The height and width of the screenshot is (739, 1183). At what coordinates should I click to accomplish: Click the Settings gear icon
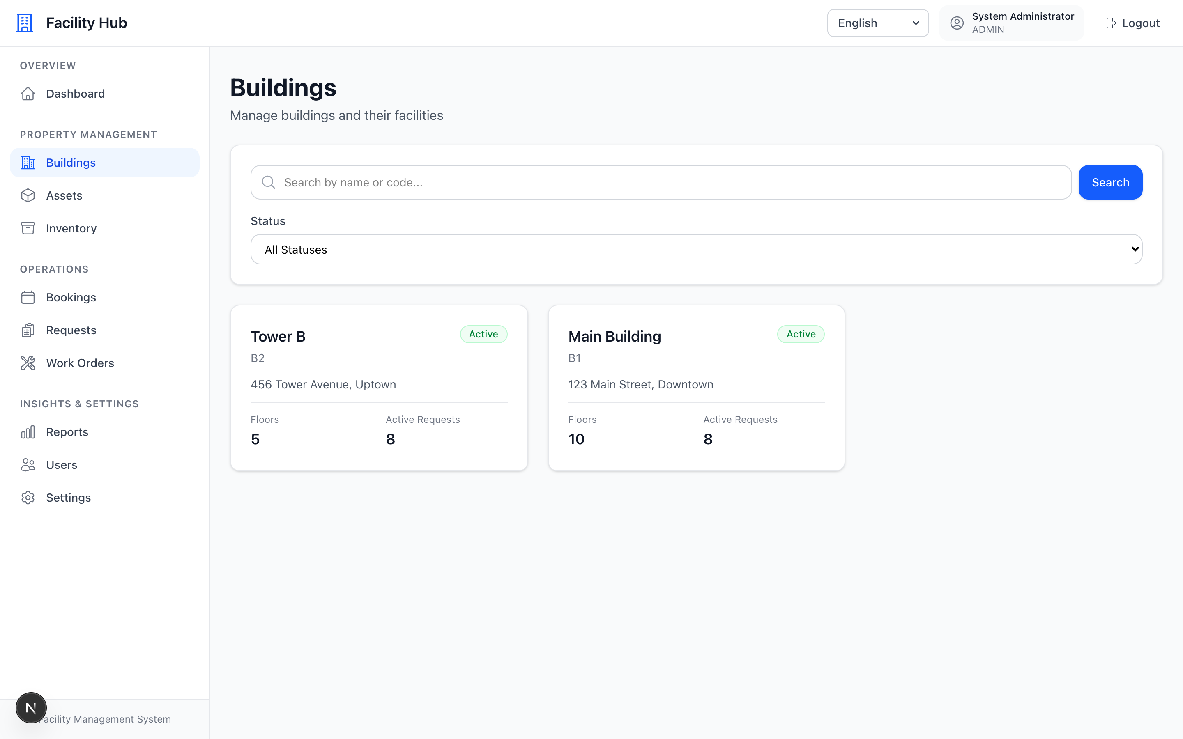click(x=28, y=498)
